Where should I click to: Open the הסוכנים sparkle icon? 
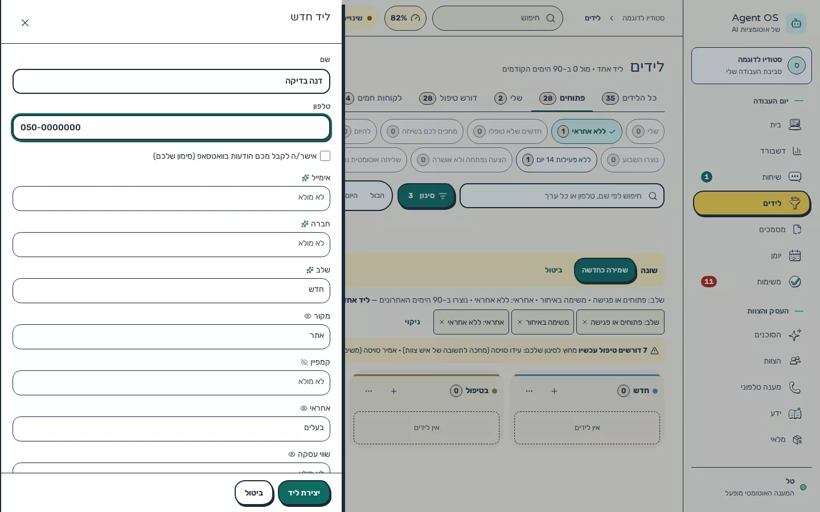point(795,335)
